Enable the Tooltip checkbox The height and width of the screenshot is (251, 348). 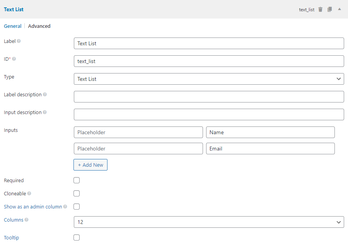pos(77,237)
